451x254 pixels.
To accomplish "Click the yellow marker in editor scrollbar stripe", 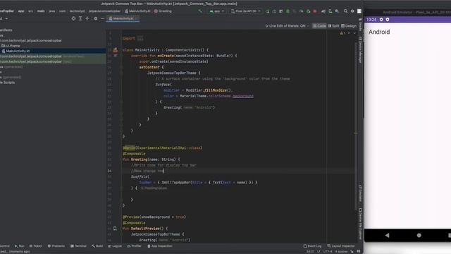I will click(356, 133).
